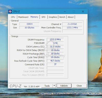The height and width of the screenshot is (98, 102).
Task: Click the Mem Controller Freq. label
Action: click(51, 28)
